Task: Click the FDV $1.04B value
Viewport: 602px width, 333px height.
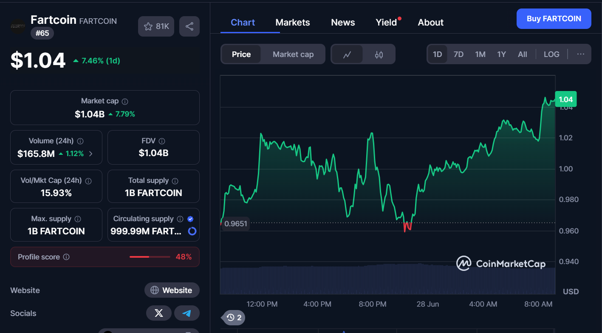Action: (x=153, y=153)
